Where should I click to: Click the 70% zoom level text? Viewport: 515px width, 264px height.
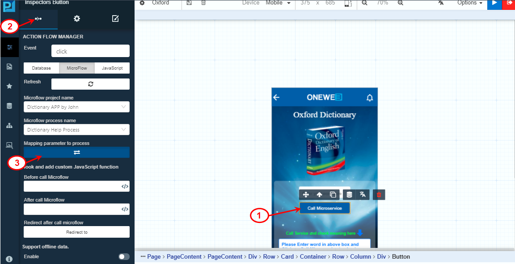[x=382, y=3]
